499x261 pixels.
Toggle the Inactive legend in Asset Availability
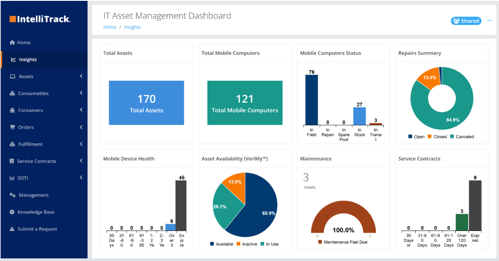pos(246,244)
